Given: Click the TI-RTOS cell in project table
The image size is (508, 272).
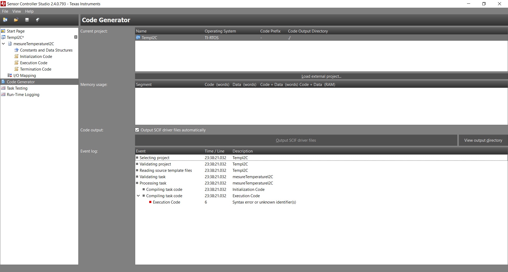Looking at the screenshot, I should tap(212, 38).
